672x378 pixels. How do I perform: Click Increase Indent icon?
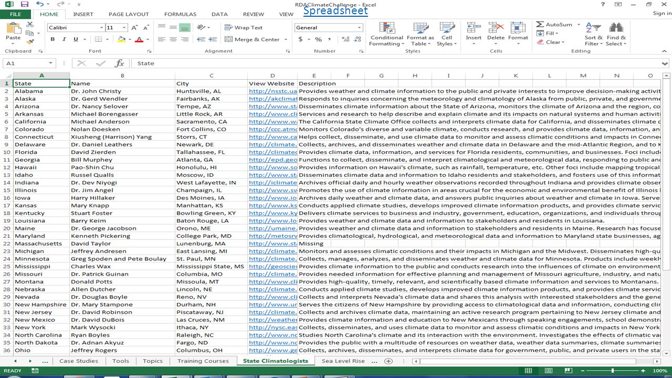213,39
